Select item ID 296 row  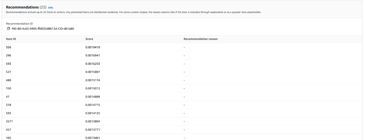pos(183,55)
